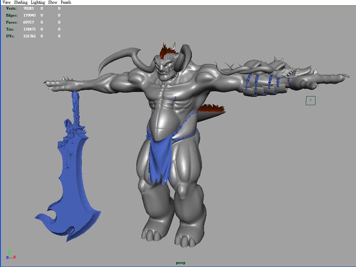The image size is (356, 267).
Task: Open the Panels menu
Action: pyautogui.click(x=66, y=2)
